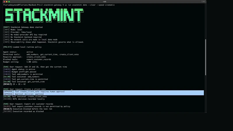Click "No model-provider API key required" line
The width and height of the screenshot is (233, 131).
pos(25,35)
